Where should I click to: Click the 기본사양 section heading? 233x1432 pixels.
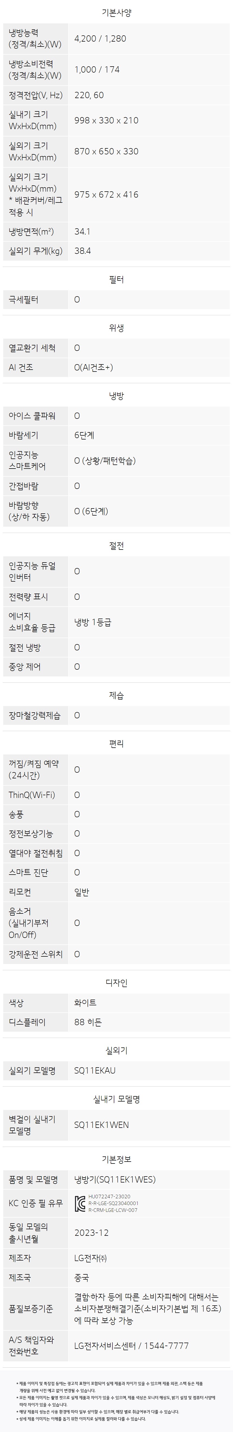click(116, 12)
